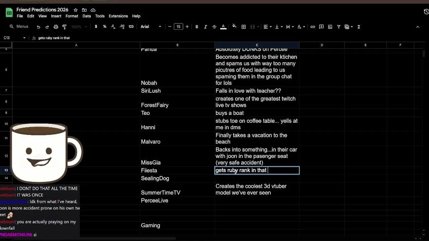The height and width of the screenshot is (241, 429).
Task: Click the Insert link icon
Action: click(x=313, y=27)
